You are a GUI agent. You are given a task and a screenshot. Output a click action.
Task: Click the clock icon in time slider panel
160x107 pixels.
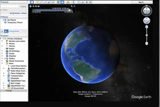click(x=30, y=6)
